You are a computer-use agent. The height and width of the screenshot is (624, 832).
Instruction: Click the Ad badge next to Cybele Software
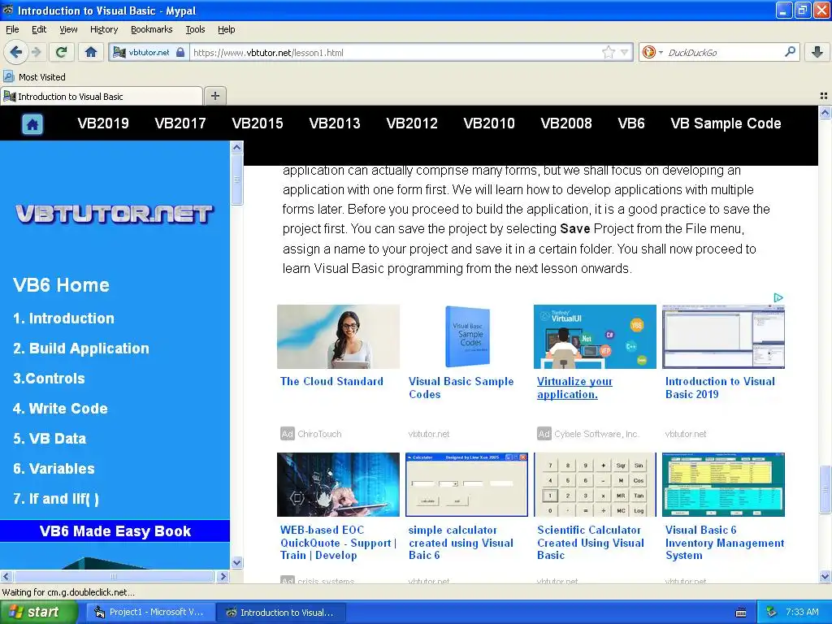[x=544, y=434]
